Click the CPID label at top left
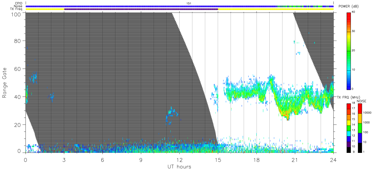Viewport: 375px width, 173px height. 19,3
